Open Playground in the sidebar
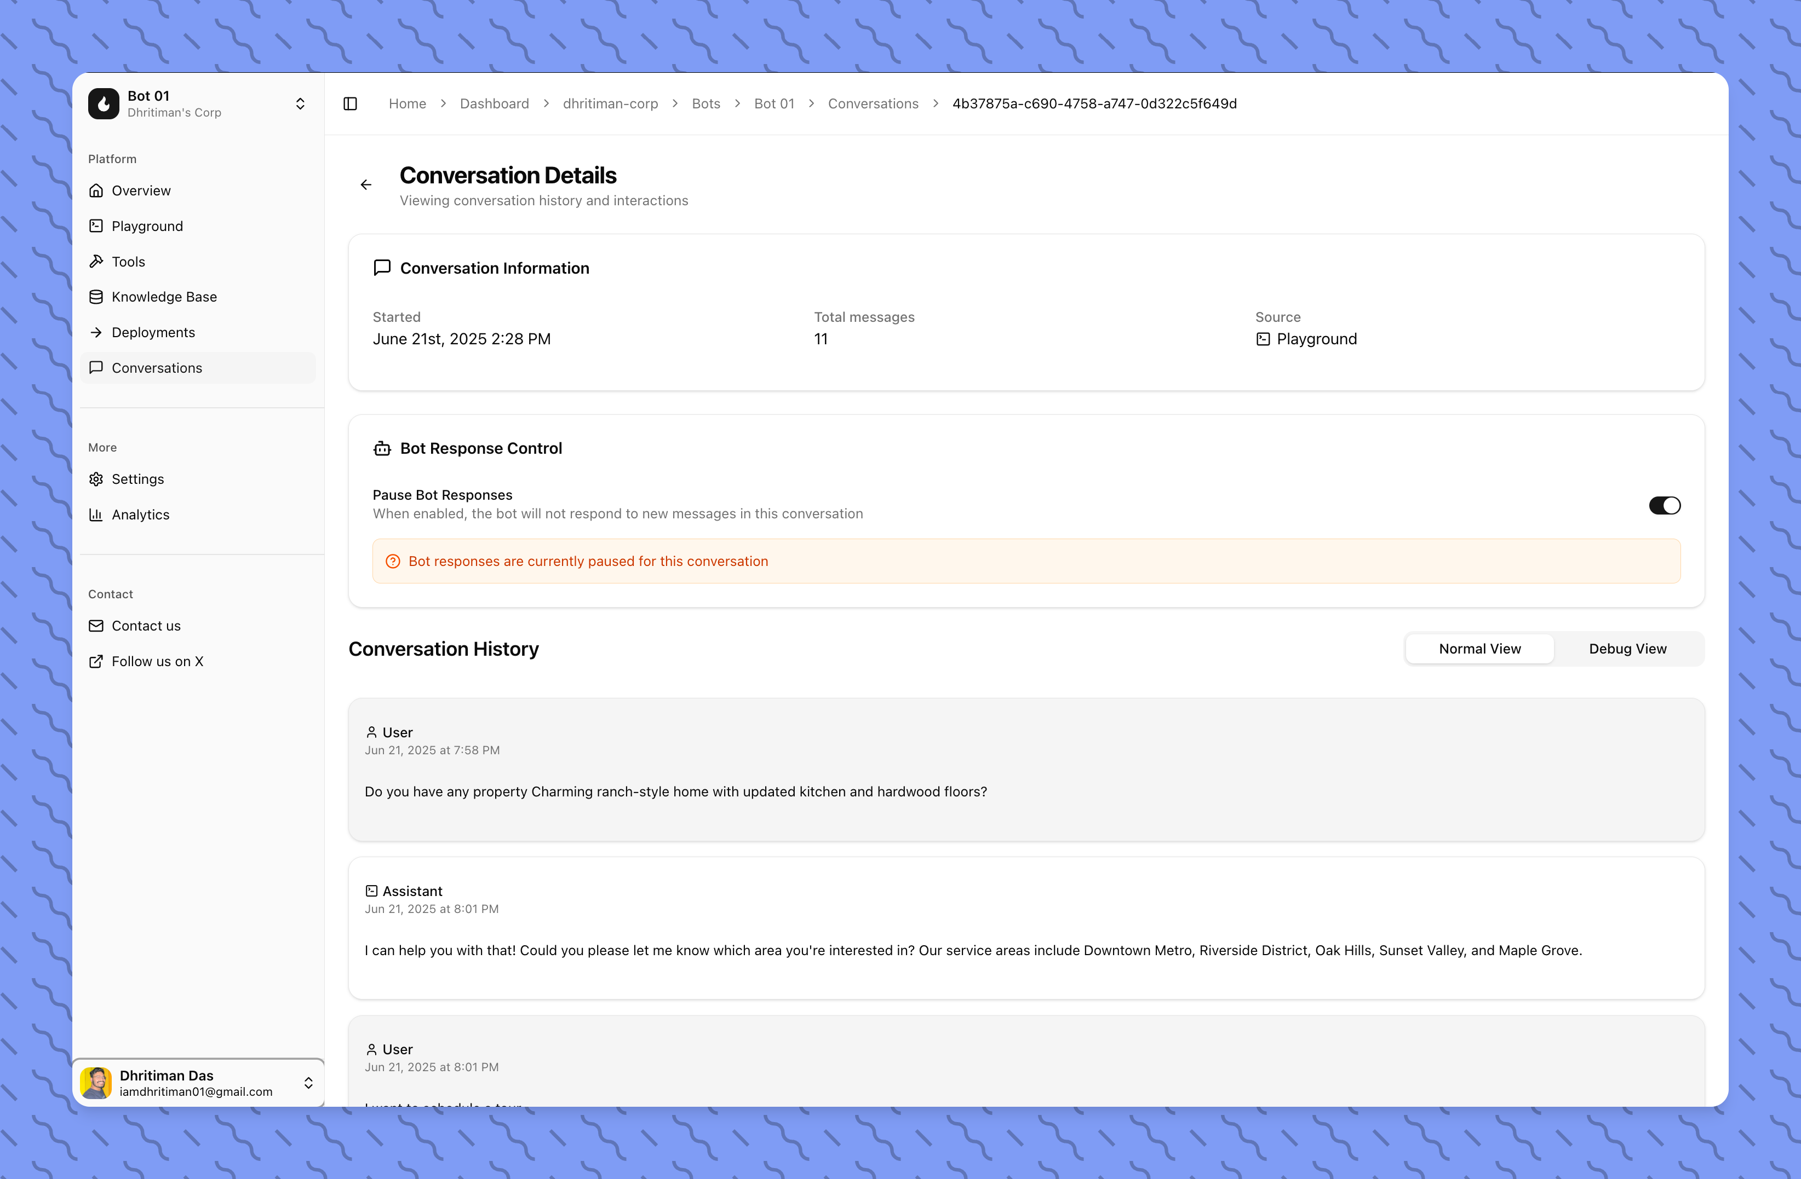 (198, 226)
